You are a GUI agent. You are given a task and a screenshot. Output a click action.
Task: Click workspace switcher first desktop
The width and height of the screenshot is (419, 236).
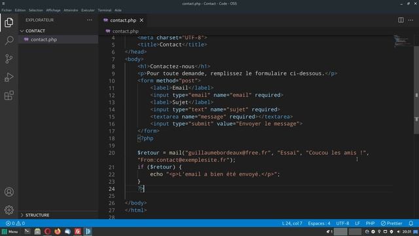[x=340, y=231]
